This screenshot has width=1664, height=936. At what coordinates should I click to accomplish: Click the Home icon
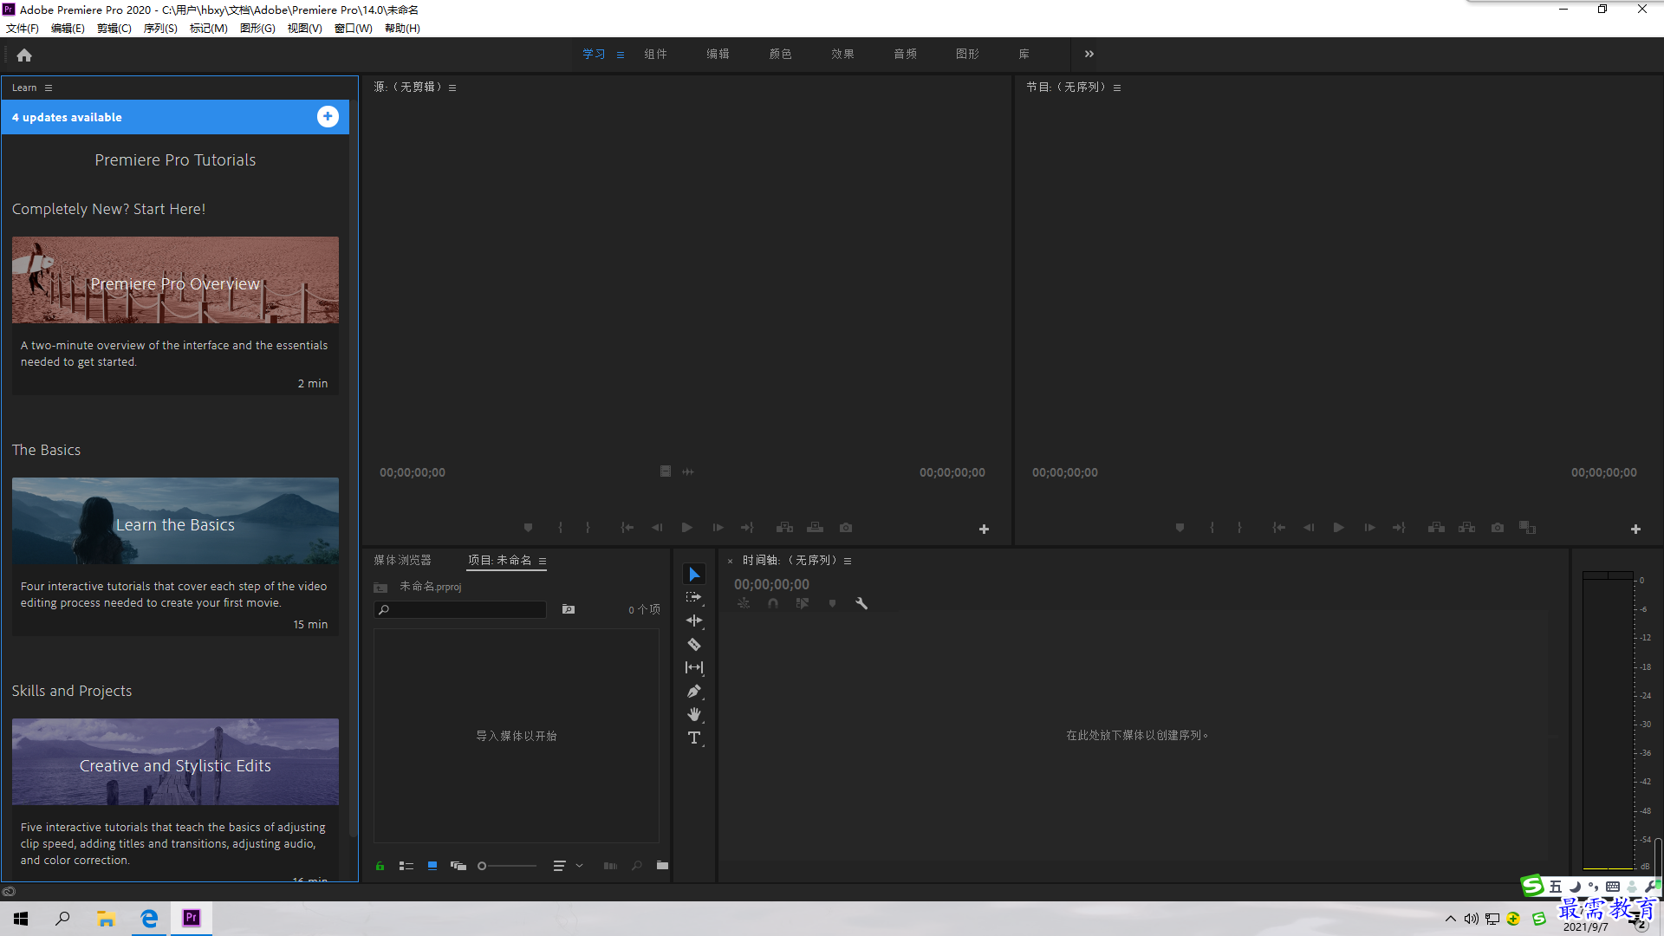click(24, 55)
